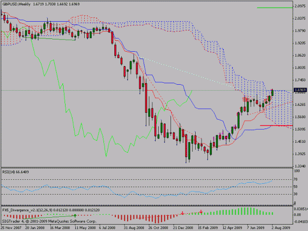
Task: Click the 6 Jul 2008 date label
Action: 107,228
